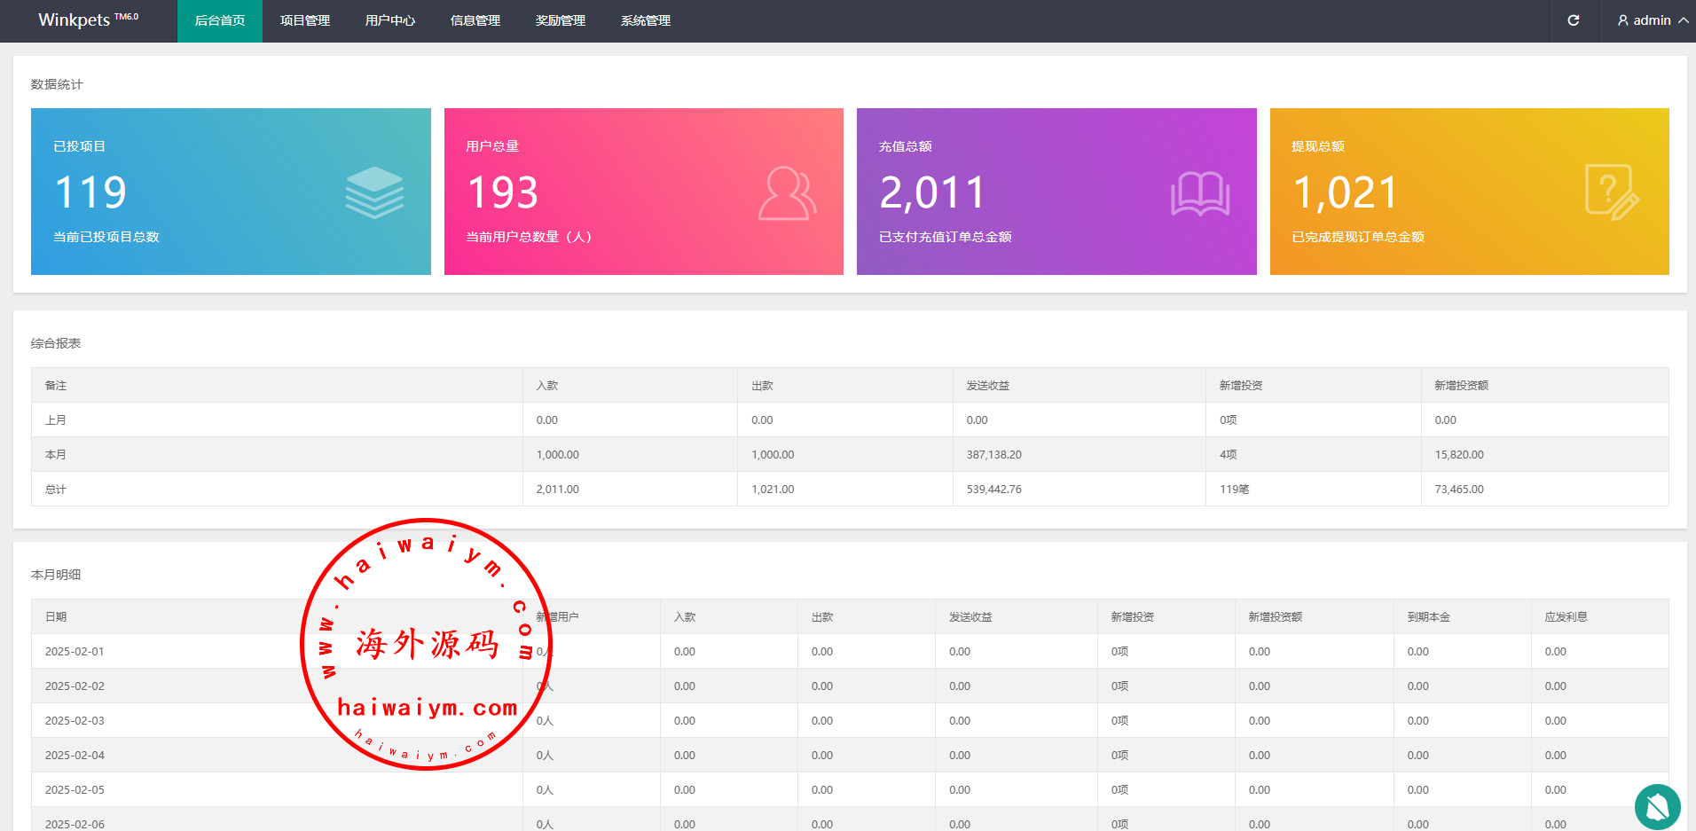The height and width of the screenshot is (831, 1696).
Task: Click the question-edit icon on orange card
Action: click(1612, 192)
